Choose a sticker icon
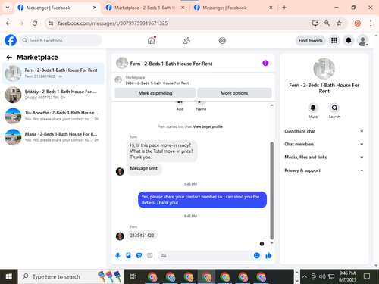Screen dimensions: 379x284 (139, 256)
